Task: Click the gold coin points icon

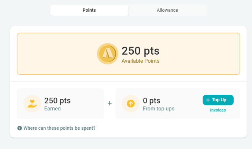Action: pos(108,54)
